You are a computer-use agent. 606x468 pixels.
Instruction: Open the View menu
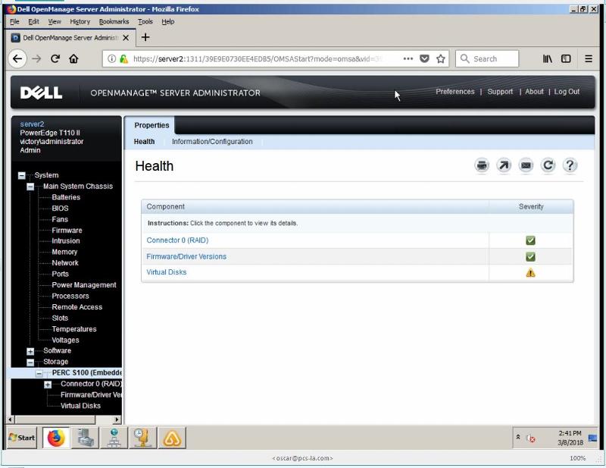coord(55,22)
